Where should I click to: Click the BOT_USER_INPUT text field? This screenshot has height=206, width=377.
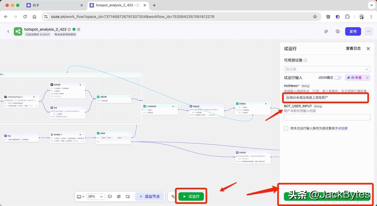[x=327, y=117]
